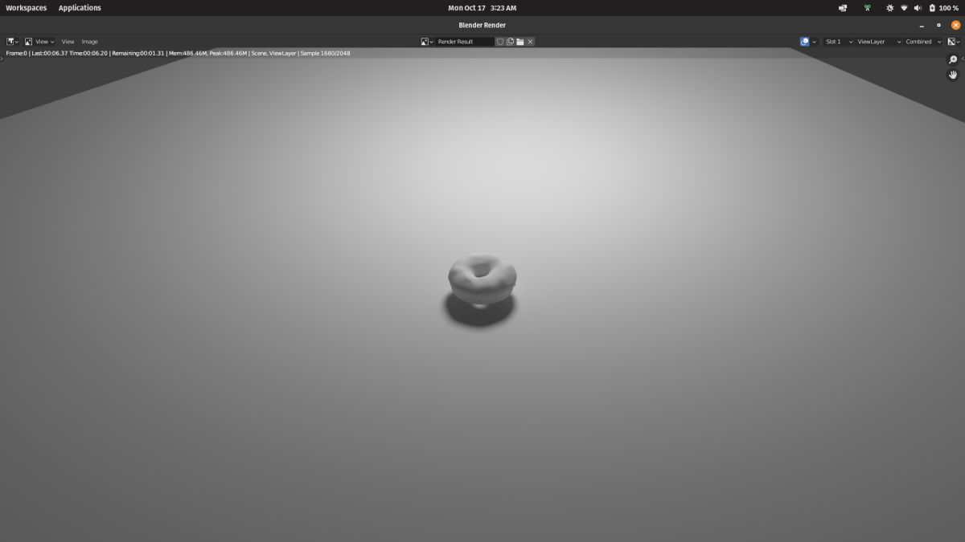965x542 pixels.
Task: Click the battery 100 % indicator
Action: tap(943, 8)
